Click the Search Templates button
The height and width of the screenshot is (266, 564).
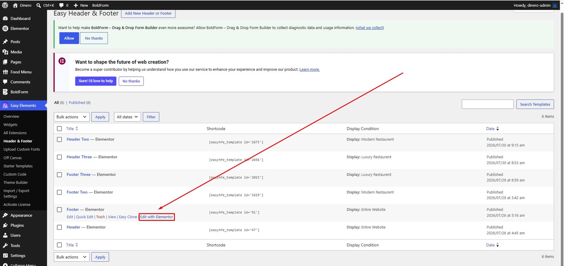coord(535,104)
